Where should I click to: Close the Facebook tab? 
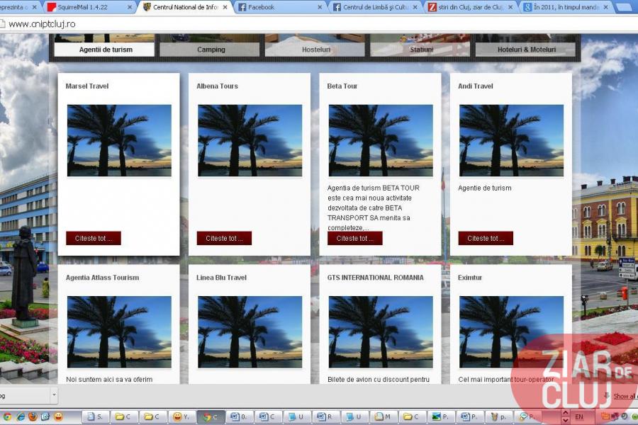[320, 7]
